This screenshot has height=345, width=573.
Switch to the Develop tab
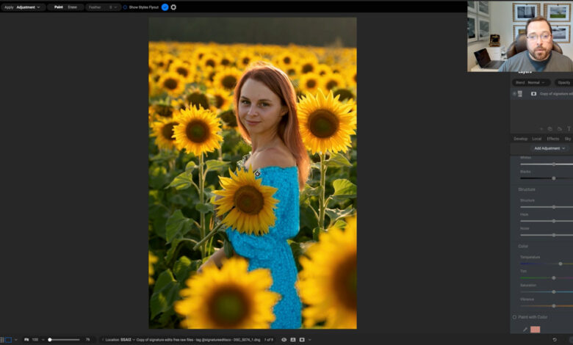(x=520, y=139)
